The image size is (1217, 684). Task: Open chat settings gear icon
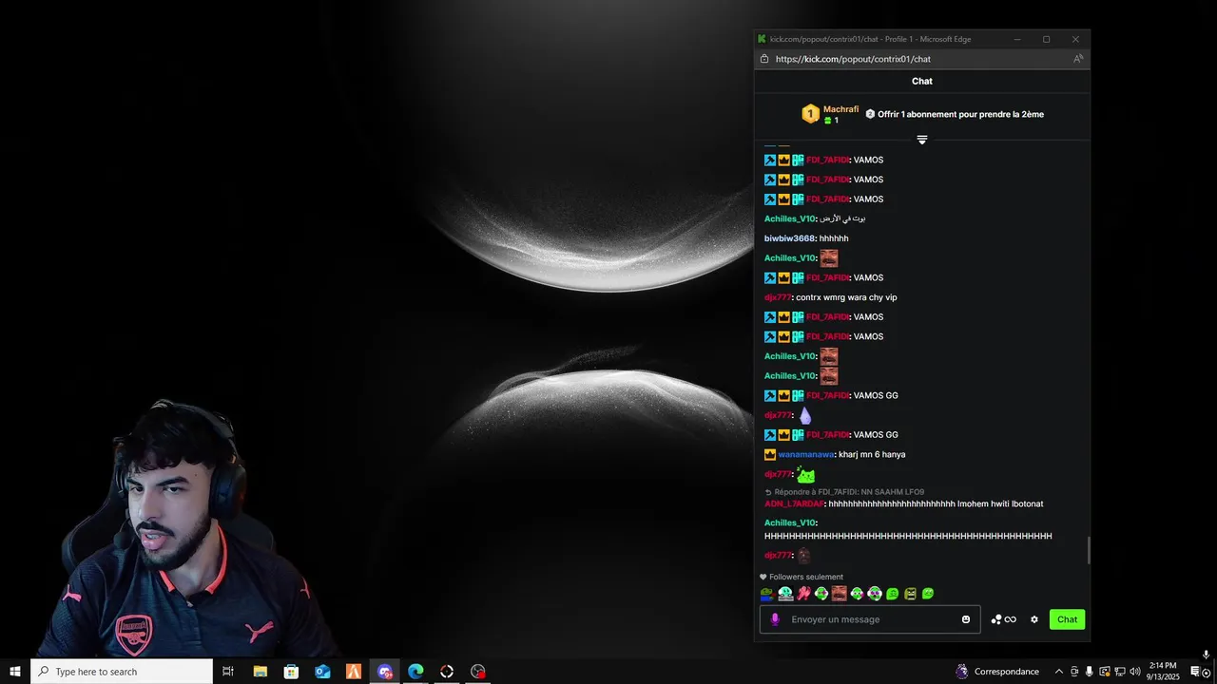click(x=1034, y=619)
